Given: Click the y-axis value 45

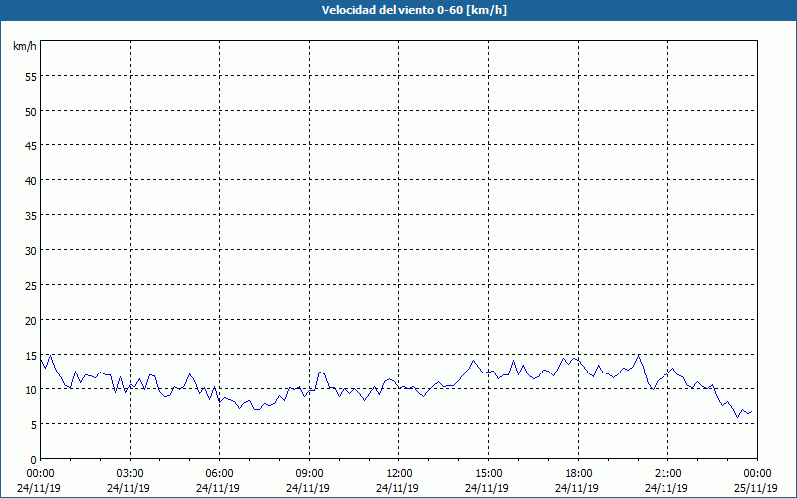Looking at the screenshot, I should [x=31, y=145].
